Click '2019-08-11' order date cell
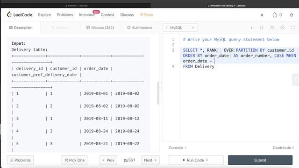Viewport: 299px width, 168px height. click(96, 119)
